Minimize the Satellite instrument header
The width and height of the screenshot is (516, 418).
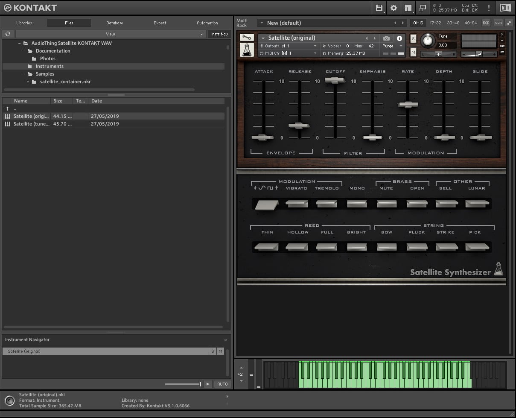point(502,40)
